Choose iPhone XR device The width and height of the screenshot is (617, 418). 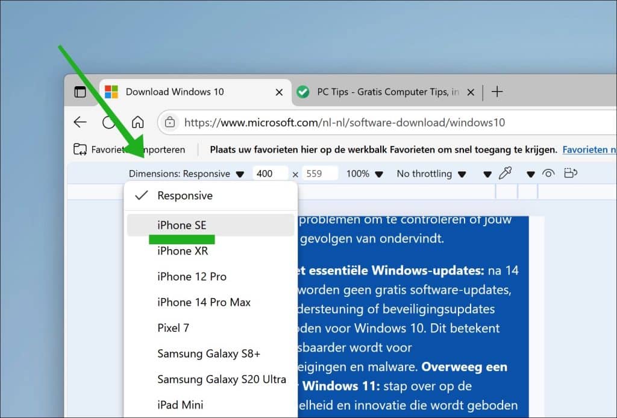pos(210,251)
